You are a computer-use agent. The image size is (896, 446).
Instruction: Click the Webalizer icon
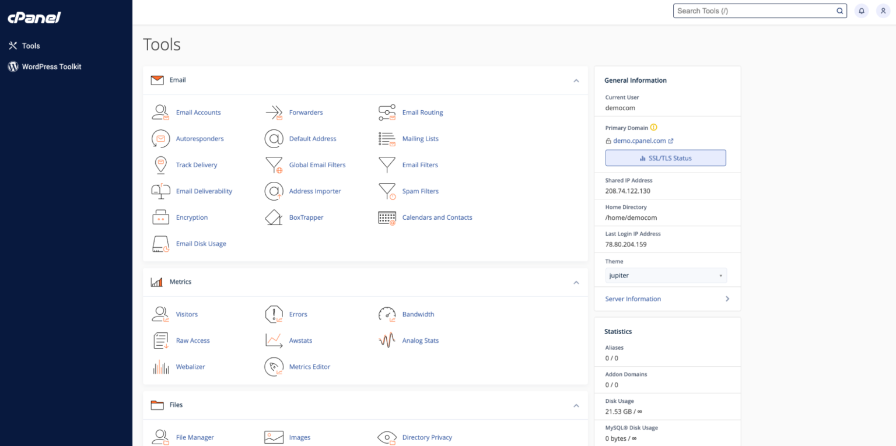point(160,367)
